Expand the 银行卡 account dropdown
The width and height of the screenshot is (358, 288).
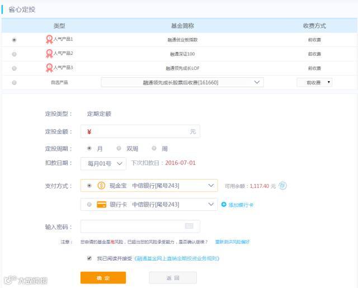point(211,204)
